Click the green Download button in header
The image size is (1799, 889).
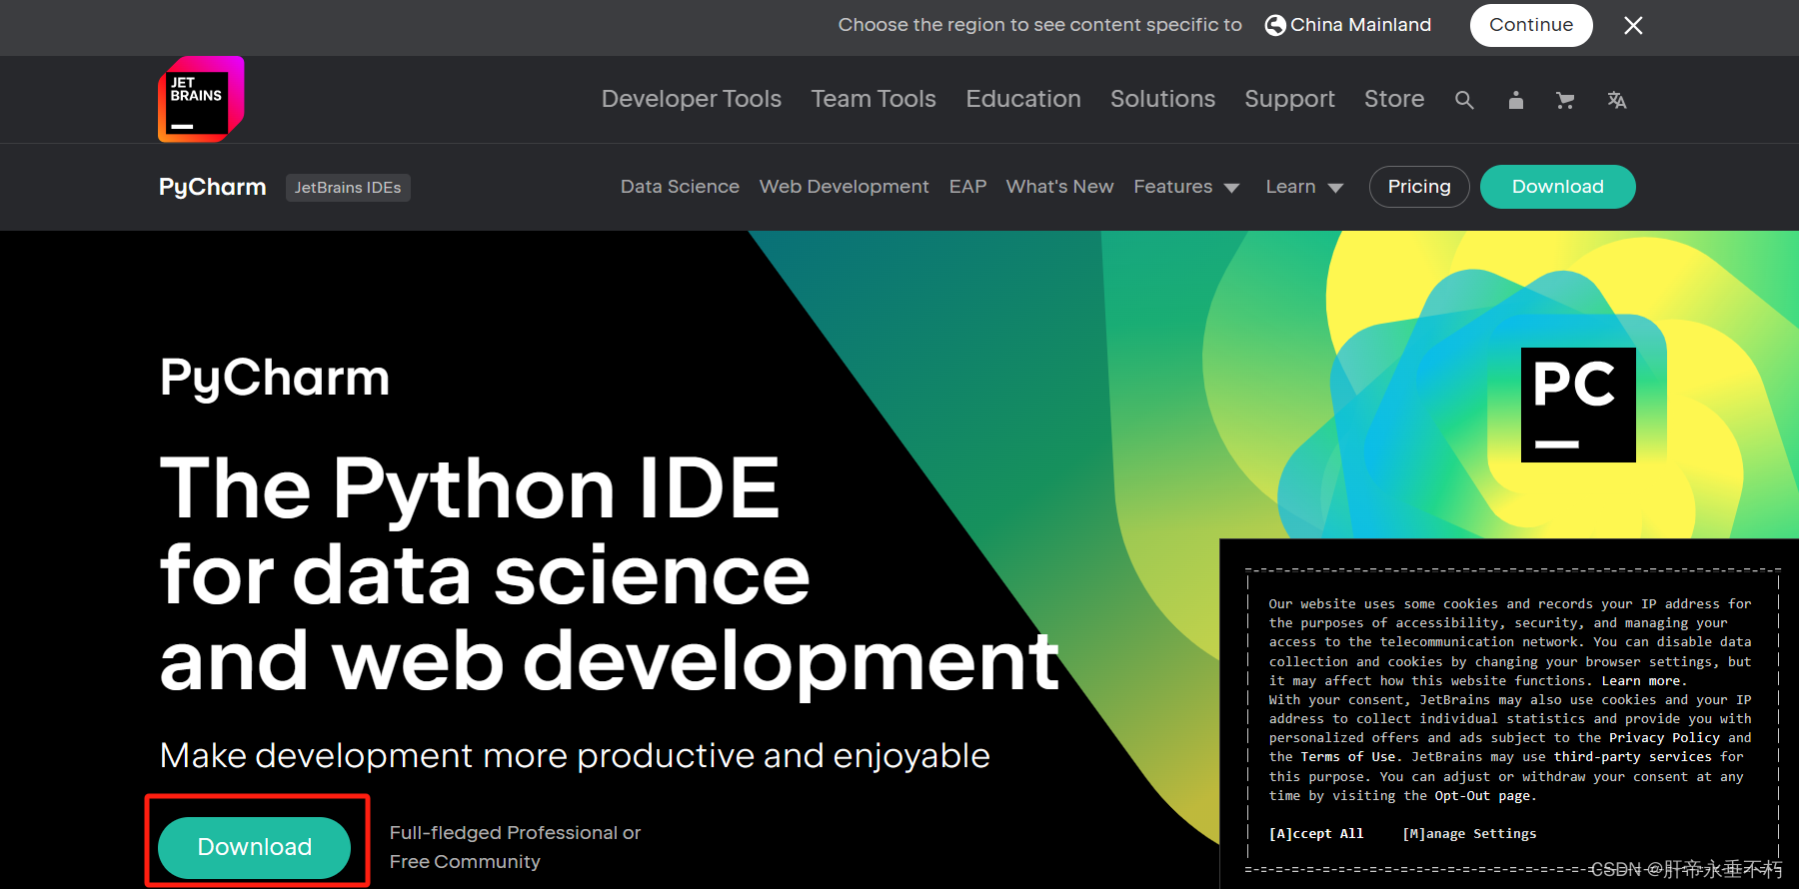[1557, 187]
